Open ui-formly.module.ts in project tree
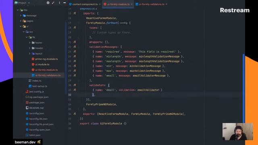 46,70
